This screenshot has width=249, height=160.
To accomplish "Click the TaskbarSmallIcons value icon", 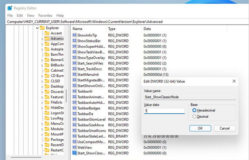I will [x=74, y=131].
